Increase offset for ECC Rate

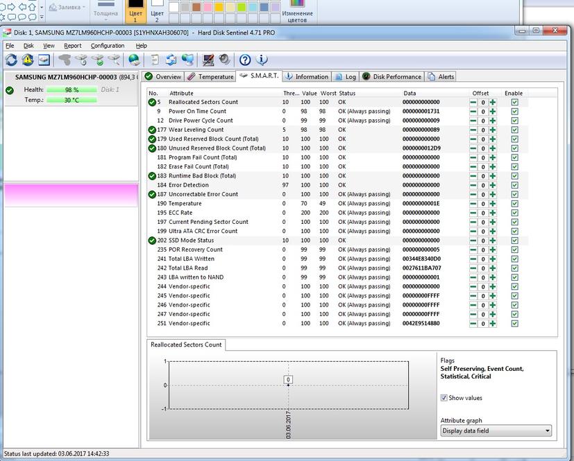click(x=493, y=213)
